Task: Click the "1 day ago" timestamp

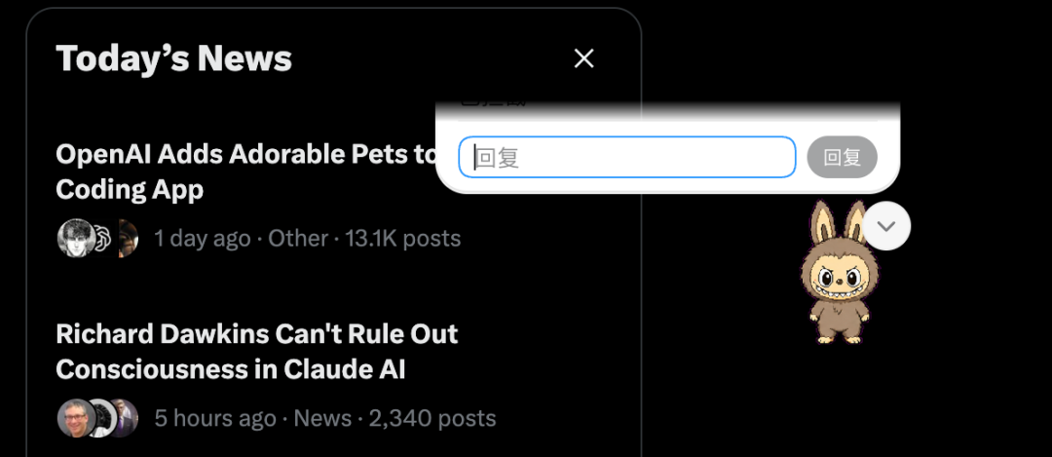Action: click(x=203, y=238)
